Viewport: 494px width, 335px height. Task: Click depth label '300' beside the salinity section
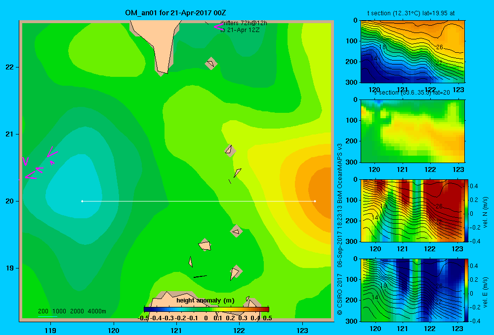(x=352, y=162)
